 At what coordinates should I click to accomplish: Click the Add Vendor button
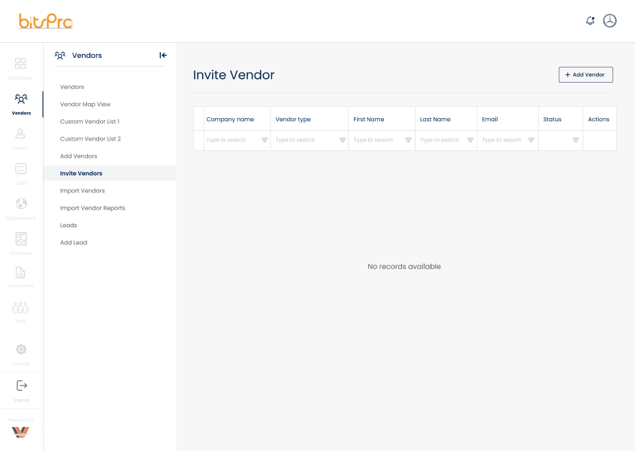pyautogui.click(x=585, y=74)
